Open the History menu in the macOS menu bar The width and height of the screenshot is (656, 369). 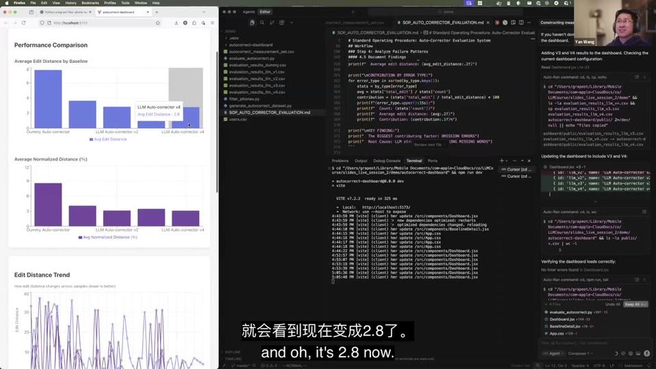pos(70,3)
